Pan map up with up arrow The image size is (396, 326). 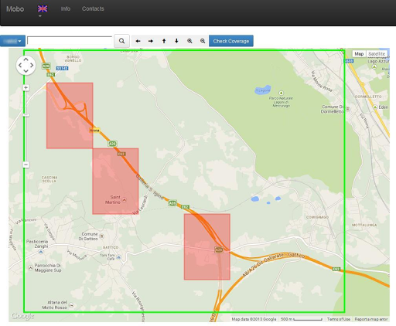(164, 41)
